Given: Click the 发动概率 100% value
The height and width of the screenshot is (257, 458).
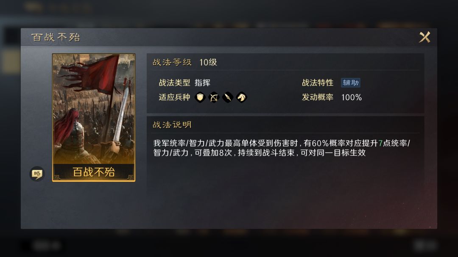Looking at the screenshot, I should pyautogui.click(x=352, y=97).
